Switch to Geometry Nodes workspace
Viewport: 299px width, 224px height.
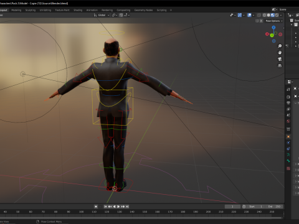[143, 10]
